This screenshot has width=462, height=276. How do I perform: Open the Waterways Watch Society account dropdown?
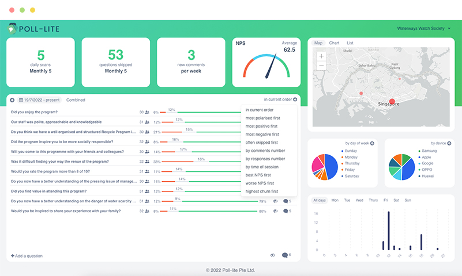pos(424,29)
